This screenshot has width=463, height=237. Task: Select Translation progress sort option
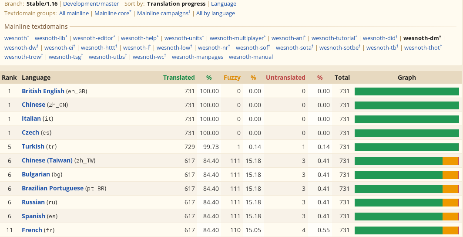click(x=176, y=4)
